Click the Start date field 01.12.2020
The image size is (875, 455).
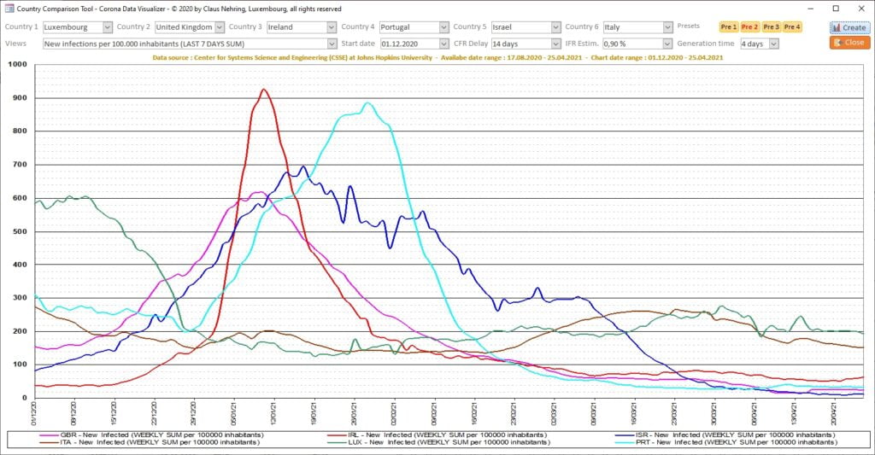(x=408, y=44)
